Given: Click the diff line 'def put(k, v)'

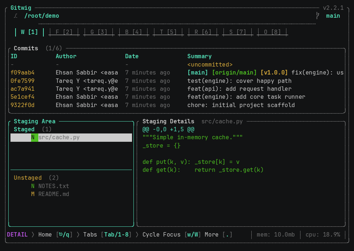Looking at the screenshot, I should 191,162.
